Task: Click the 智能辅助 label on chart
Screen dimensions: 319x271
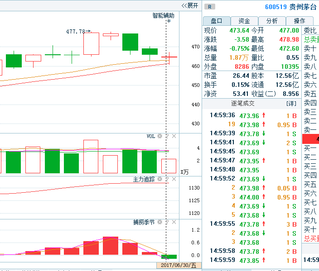Action: click(163, 15)
